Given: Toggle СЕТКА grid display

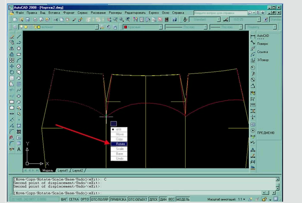Looking at the screenshot, I should point(73,200).
